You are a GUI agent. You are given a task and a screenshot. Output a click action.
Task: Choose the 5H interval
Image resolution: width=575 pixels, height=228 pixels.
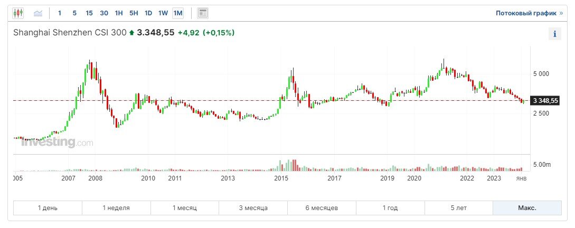coord(134,13)
